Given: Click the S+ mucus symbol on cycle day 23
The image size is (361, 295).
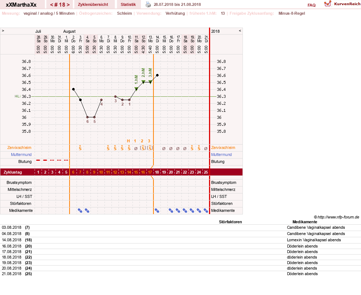Looking at the screenshot, I should coord(192,148).
